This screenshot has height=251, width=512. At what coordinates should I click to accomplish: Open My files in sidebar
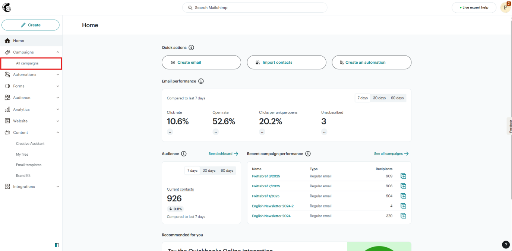click(22, 154)
